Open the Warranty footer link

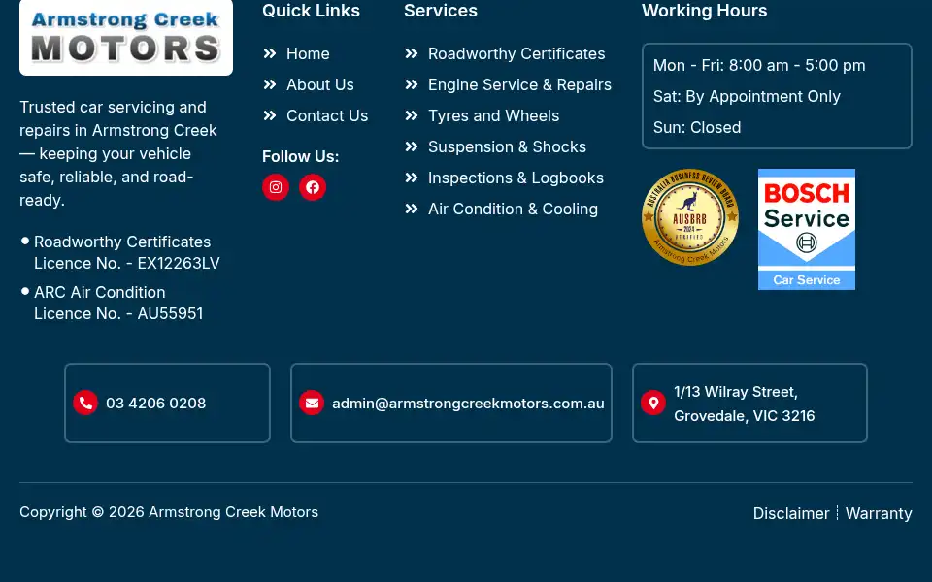879,513
